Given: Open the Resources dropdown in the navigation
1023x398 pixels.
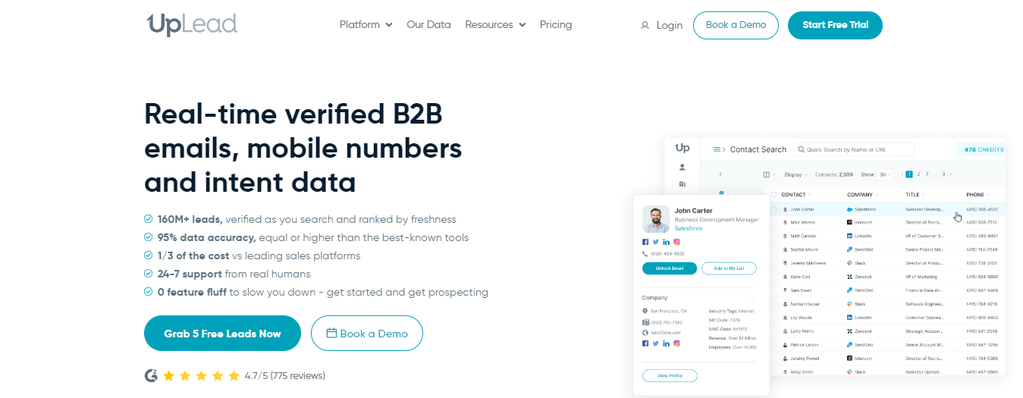Looking at the screenshot, I should [494, 25].
